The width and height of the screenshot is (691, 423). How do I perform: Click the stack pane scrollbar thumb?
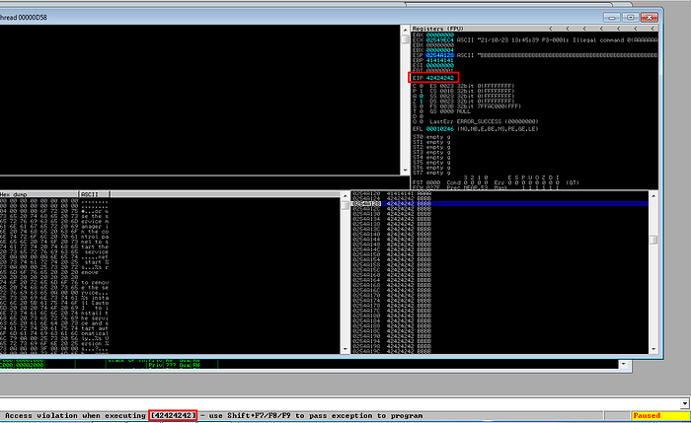click(653, 240)
